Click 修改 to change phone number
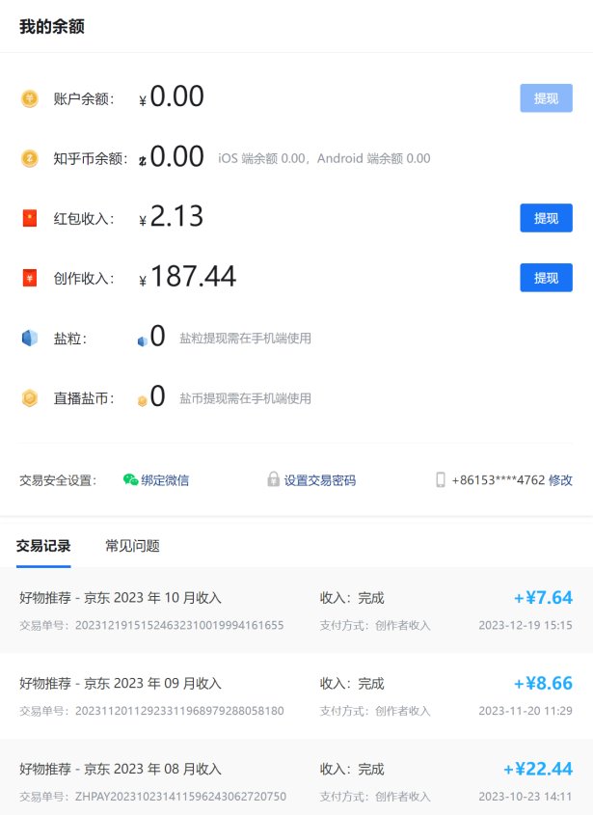The image size is (593, 815). pyautogui.click(x=560, y=479)
